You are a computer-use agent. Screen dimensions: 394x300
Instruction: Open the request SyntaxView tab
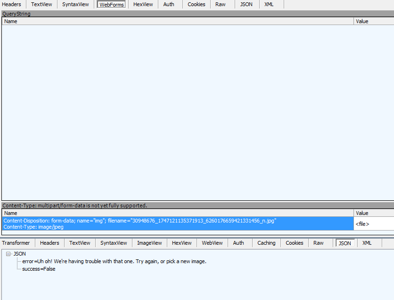coord(75,4)
